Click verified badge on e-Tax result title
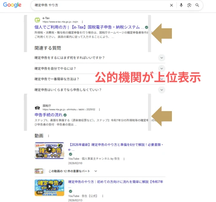This screenshot has height=202, width=216. point(146,27)
